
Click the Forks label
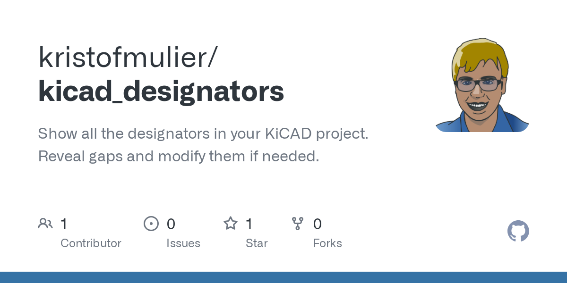tap(327, 243)
